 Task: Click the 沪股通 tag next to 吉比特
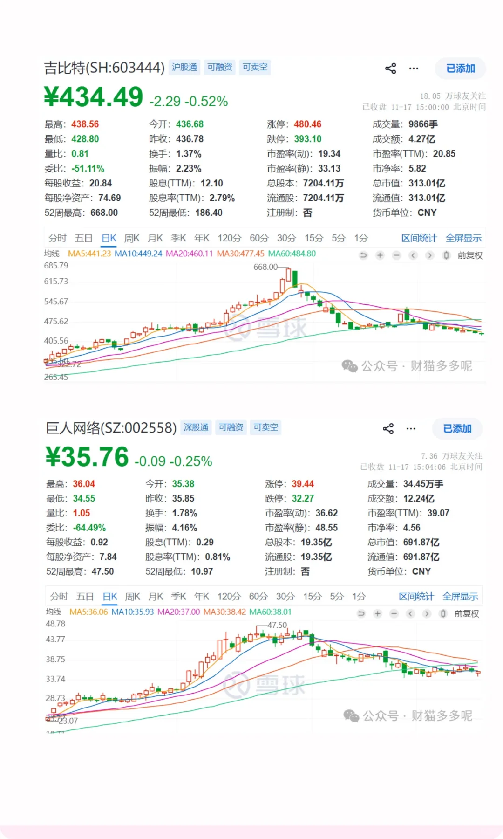[x=184, y=67]
